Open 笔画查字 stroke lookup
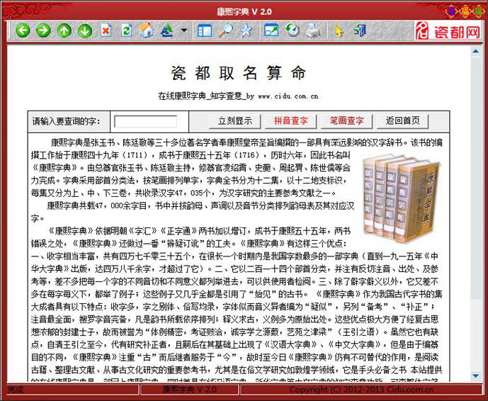The image size is (488, 401). click(347, 121)
